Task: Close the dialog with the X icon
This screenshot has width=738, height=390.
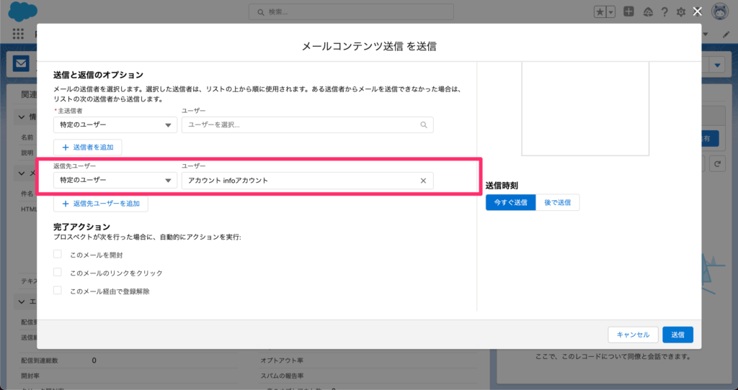Action: tap(698, 12)
